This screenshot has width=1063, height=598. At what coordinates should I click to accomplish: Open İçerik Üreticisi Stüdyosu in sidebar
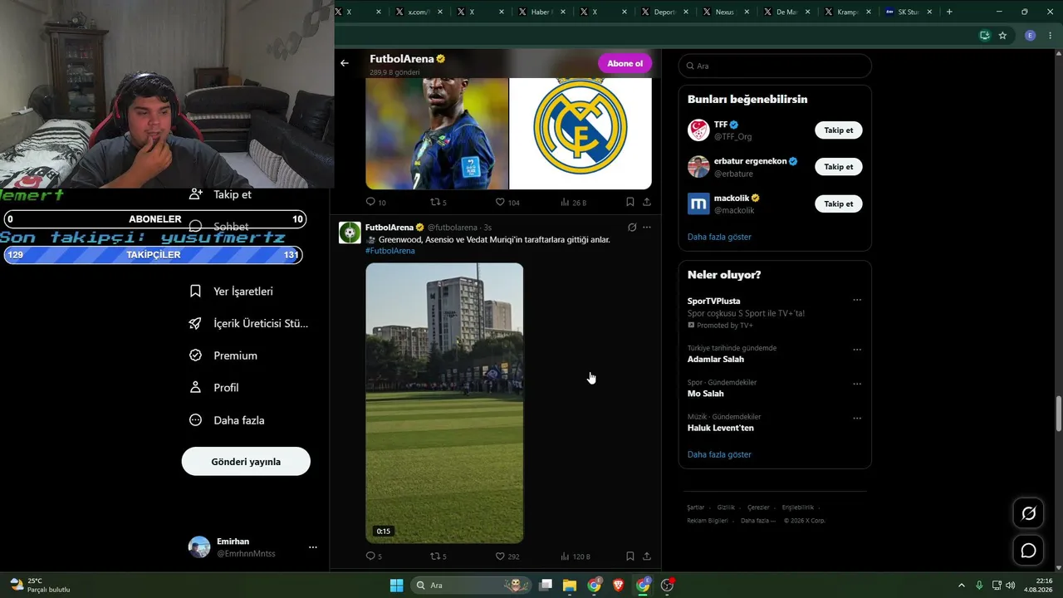point(249,323)
